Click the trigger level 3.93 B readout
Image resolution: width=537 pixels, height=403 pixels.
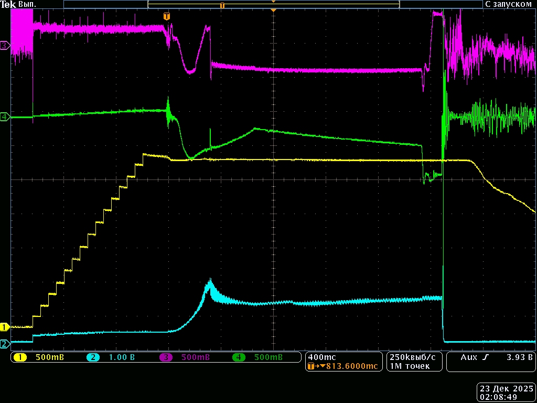pyautogui.click(x=519, y=357)
